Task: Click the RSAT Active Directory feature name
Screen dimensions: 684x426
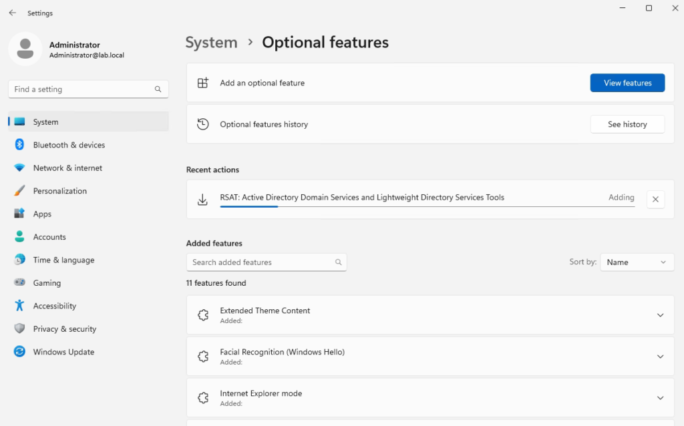Action: pyautogui.click(x=362, y=198)
